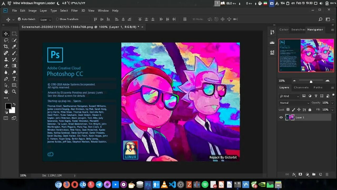337x190 pixels.
Task: Open the Normal blend mode dropdown
Action: [294, 103]
